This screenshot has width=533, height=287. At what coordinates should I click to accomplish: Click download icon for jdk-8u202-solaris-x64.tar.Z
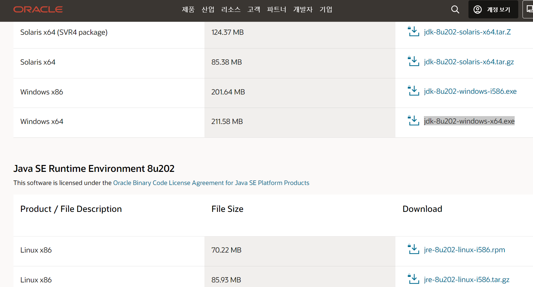tap(413, 31)
